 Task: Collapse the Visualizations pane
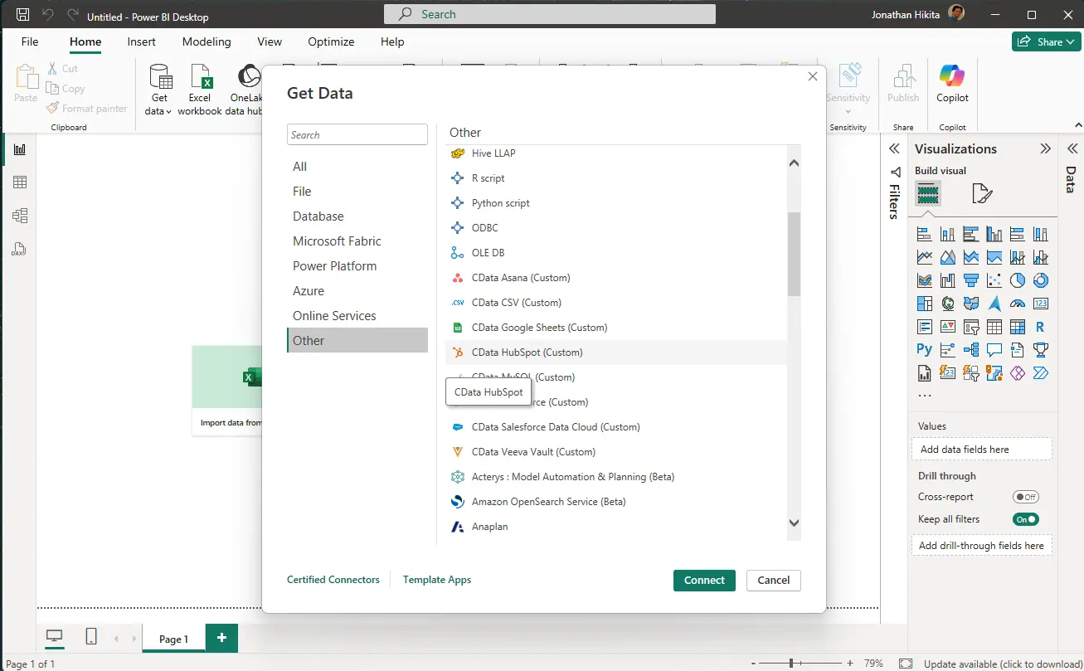[1045, 149]
